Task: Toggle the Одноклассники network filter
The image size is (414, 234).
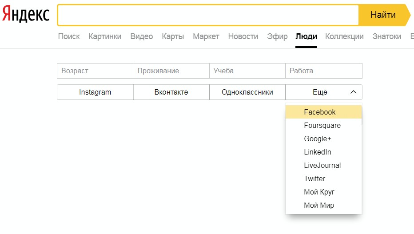Action: (x=247, y=92)
